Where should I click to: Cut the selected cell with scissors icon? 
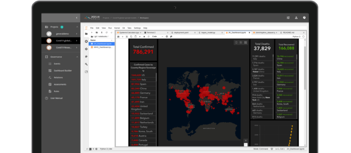tap(127, 37)
